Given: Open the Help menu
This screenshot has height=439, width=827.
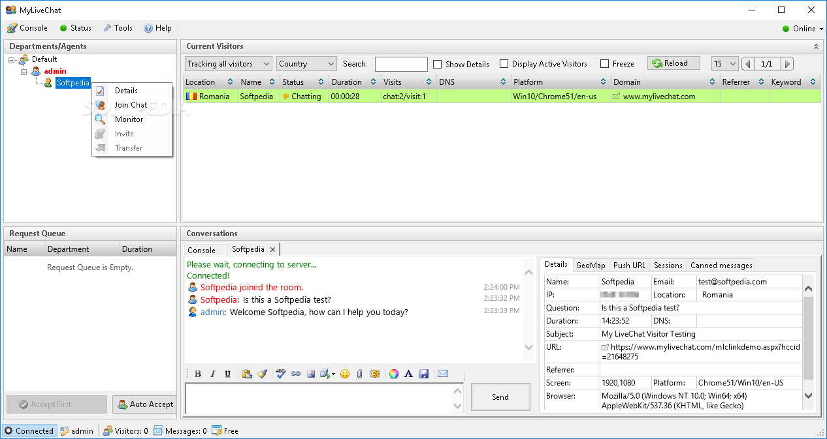Looking at the screenshot, I should [157, 28].
